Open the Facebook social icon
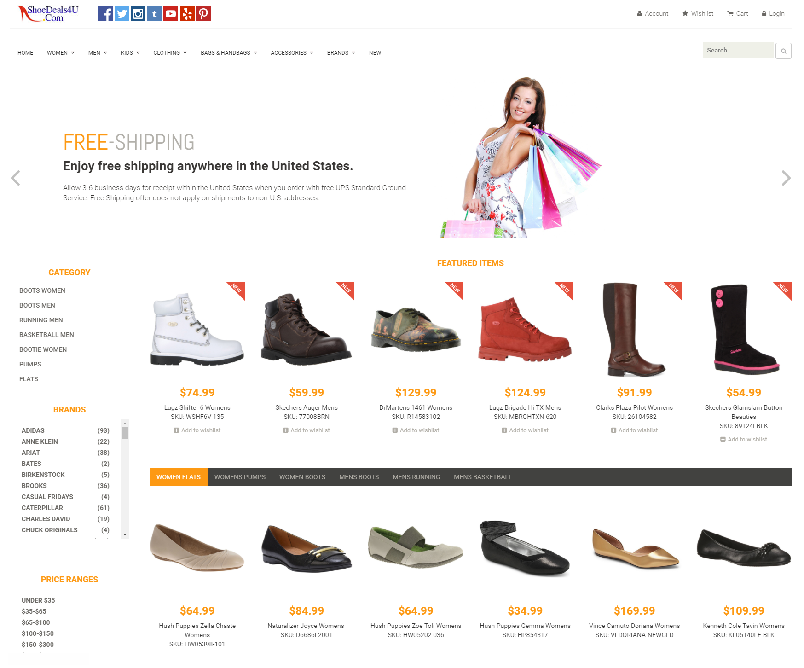The image size is (804, 668). (x=105, y=14)
